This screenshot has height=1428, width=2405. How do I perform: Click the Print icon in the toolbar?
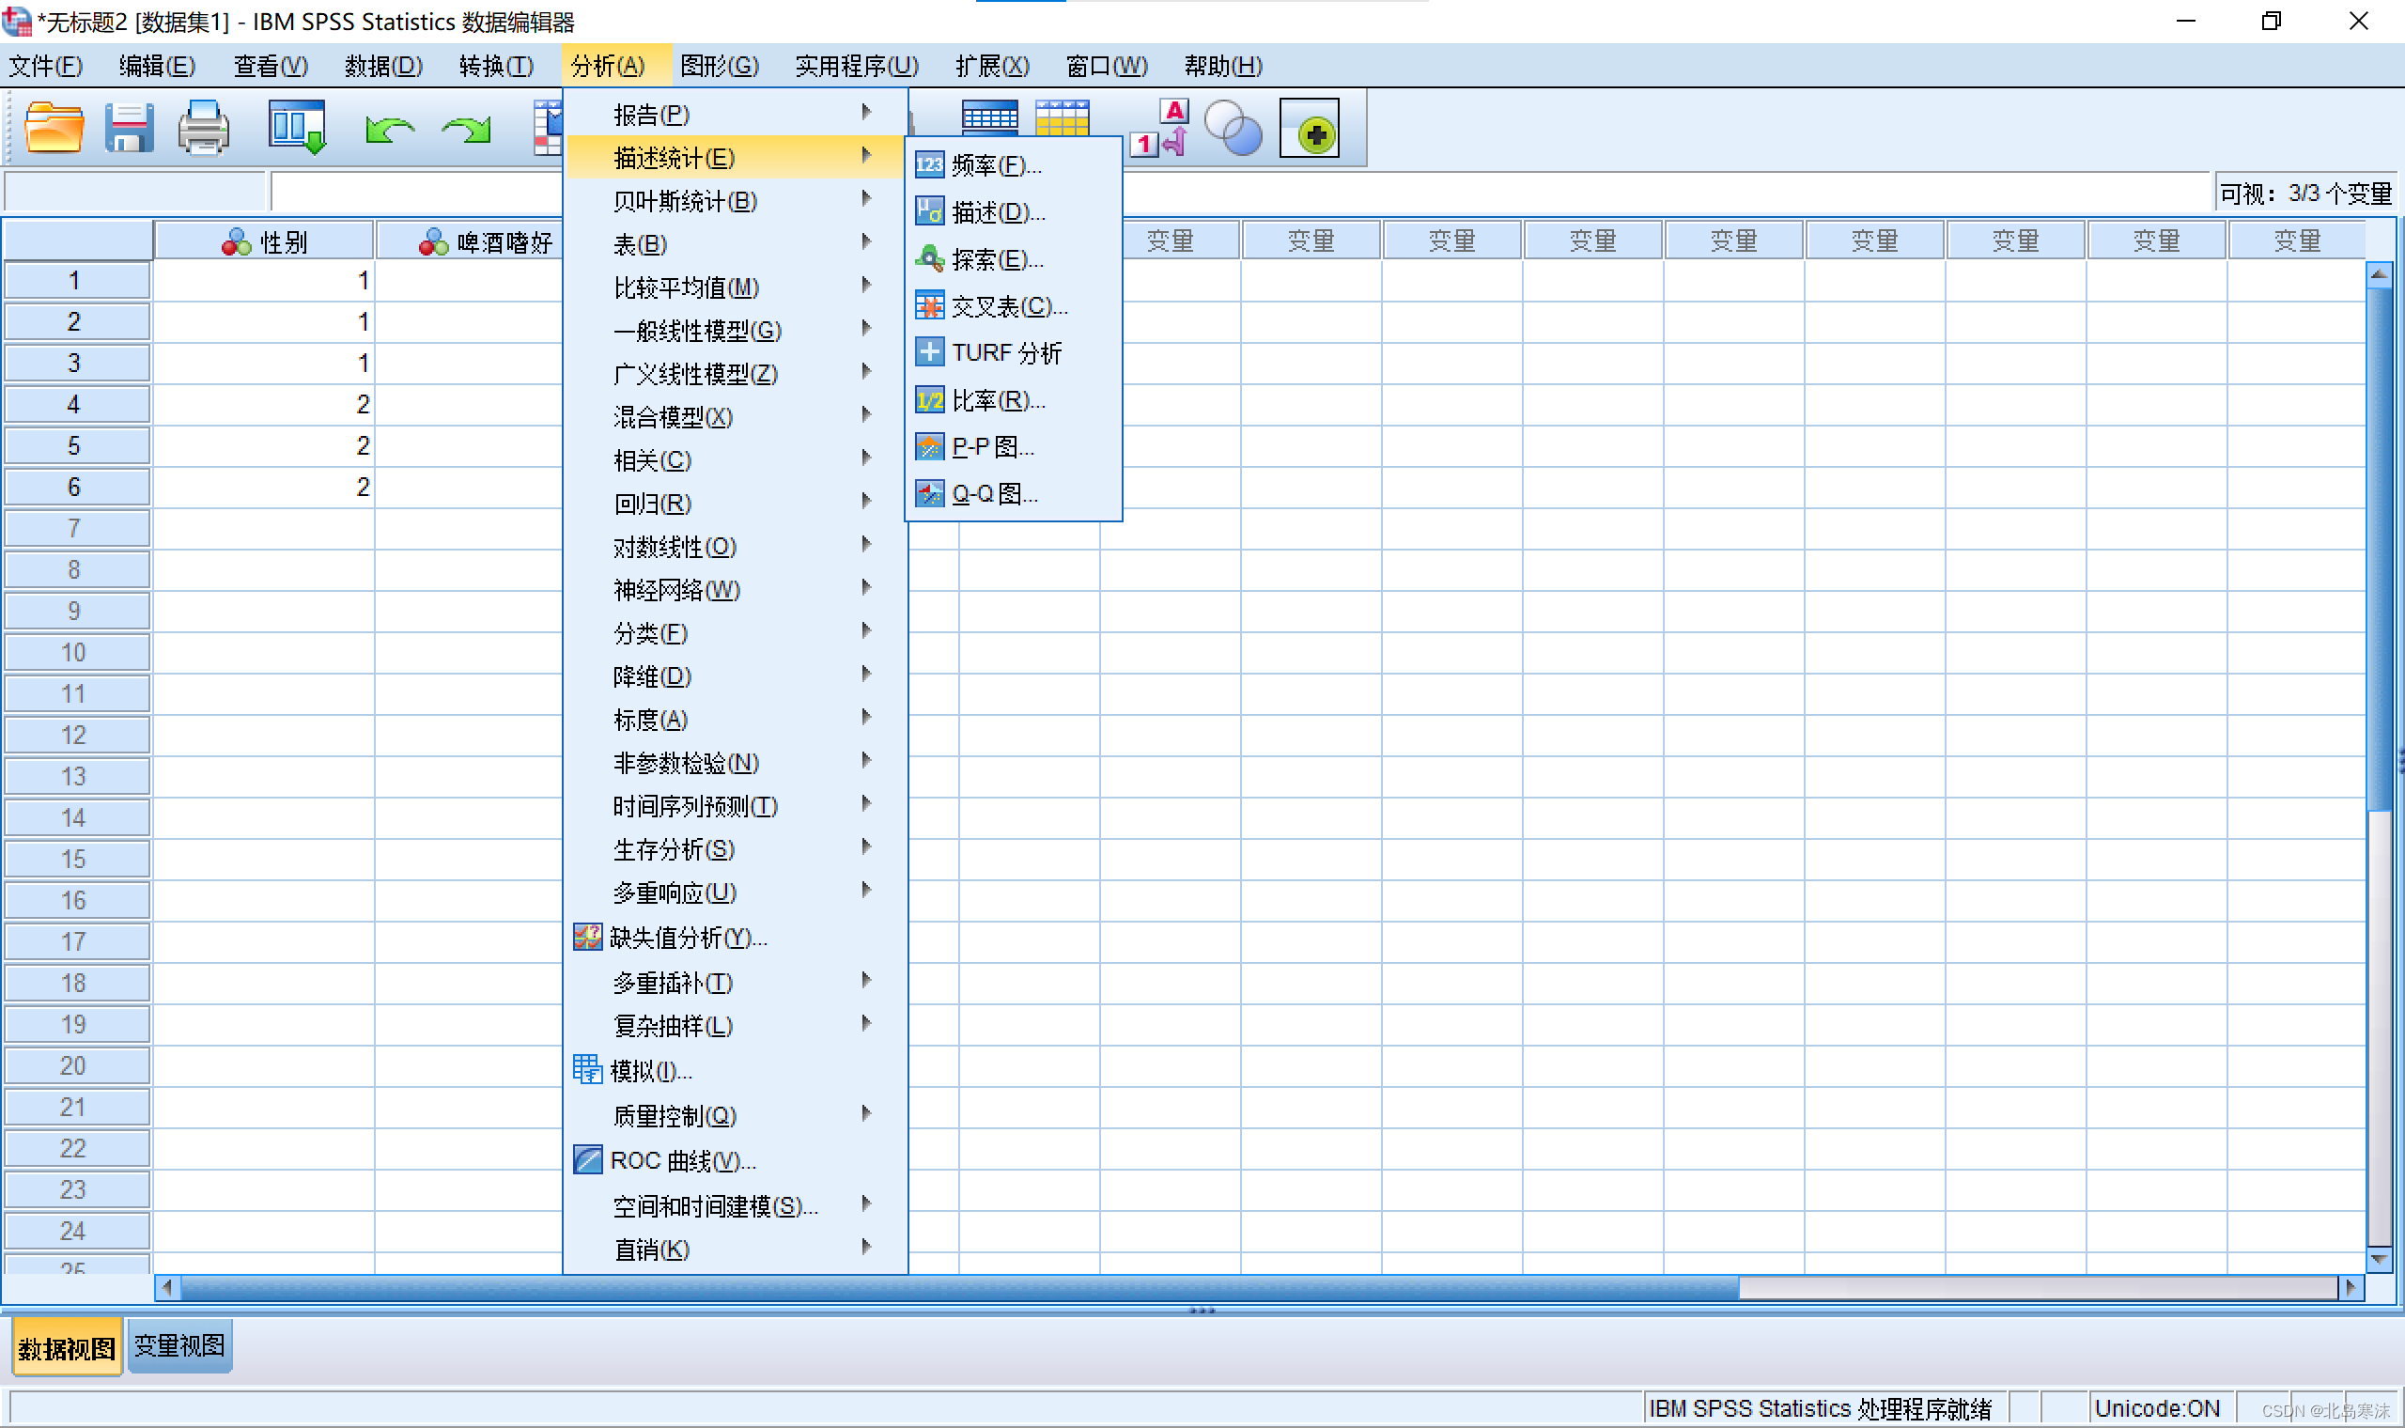203,128
